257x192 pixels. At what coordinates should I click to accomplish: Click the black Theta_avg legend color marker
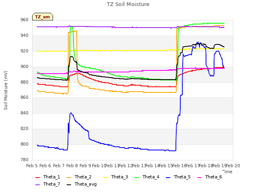click(x=69, y=185)
